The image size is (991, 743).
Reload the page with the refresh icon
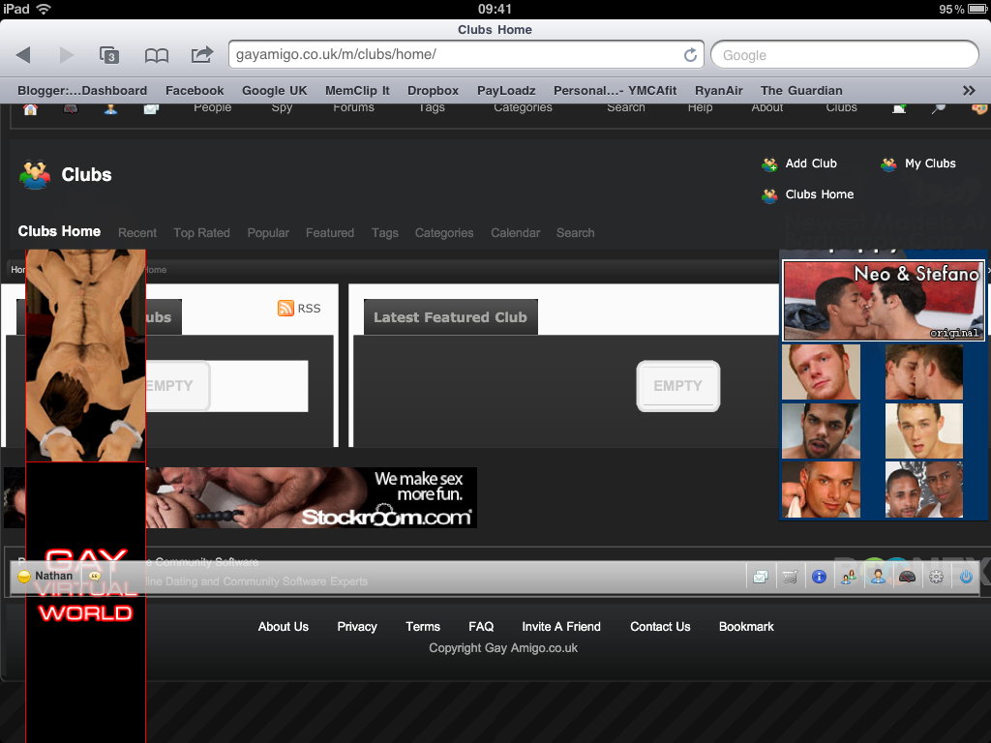[690, 55]
